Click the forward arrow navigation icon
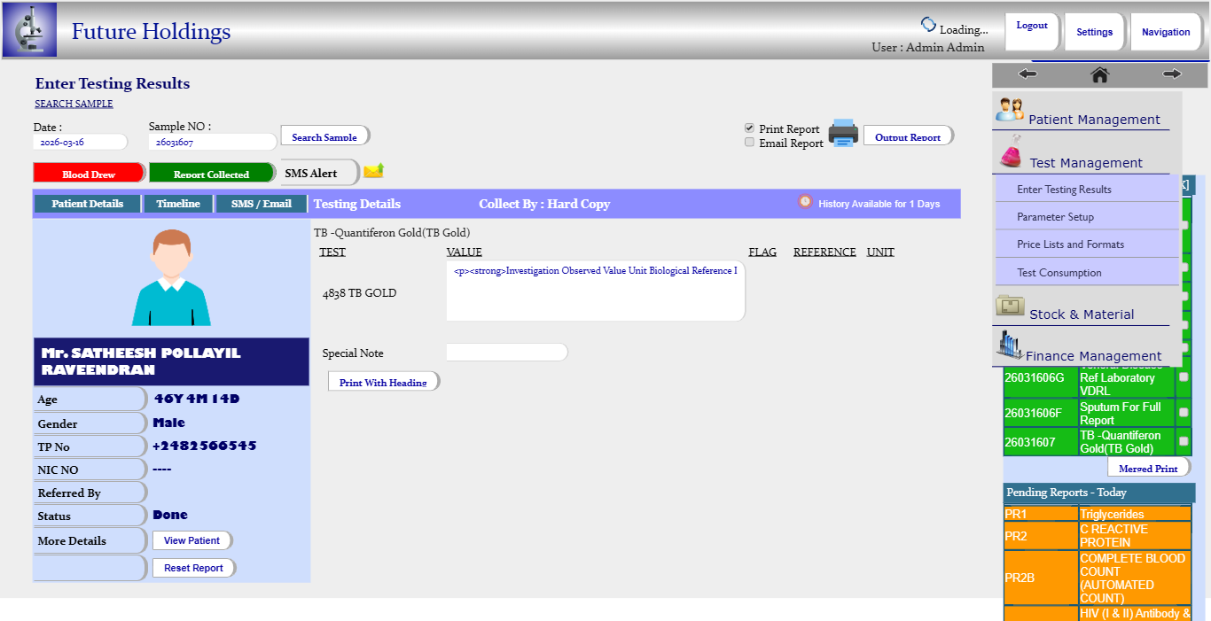 1171,75
